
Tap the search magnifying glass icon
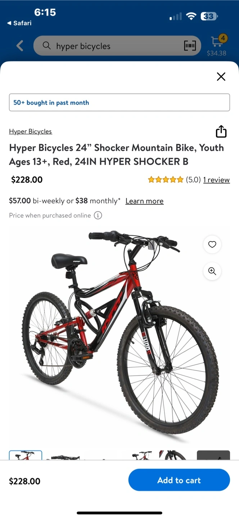click(47, 46)
